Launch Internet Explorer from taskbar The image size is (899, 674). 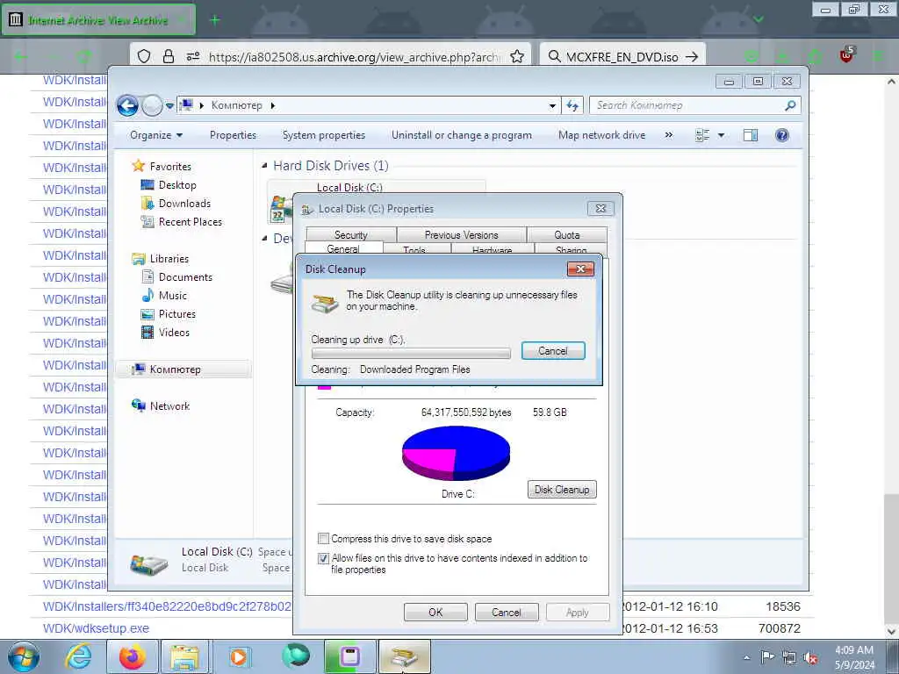(78, 656)
